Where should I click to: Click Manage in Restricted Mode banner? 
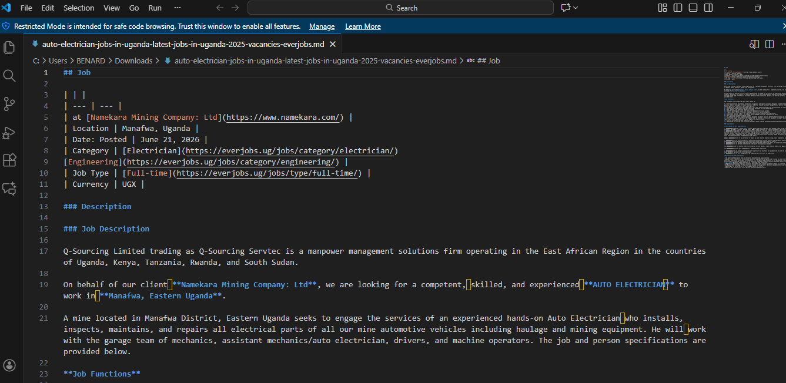click(x=322, y=26)
